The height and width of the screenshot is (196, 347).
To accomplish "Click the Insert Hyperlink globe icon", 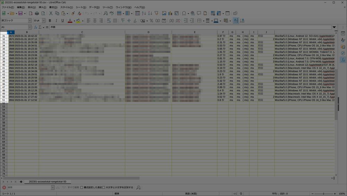I will [x=193, y=13].
